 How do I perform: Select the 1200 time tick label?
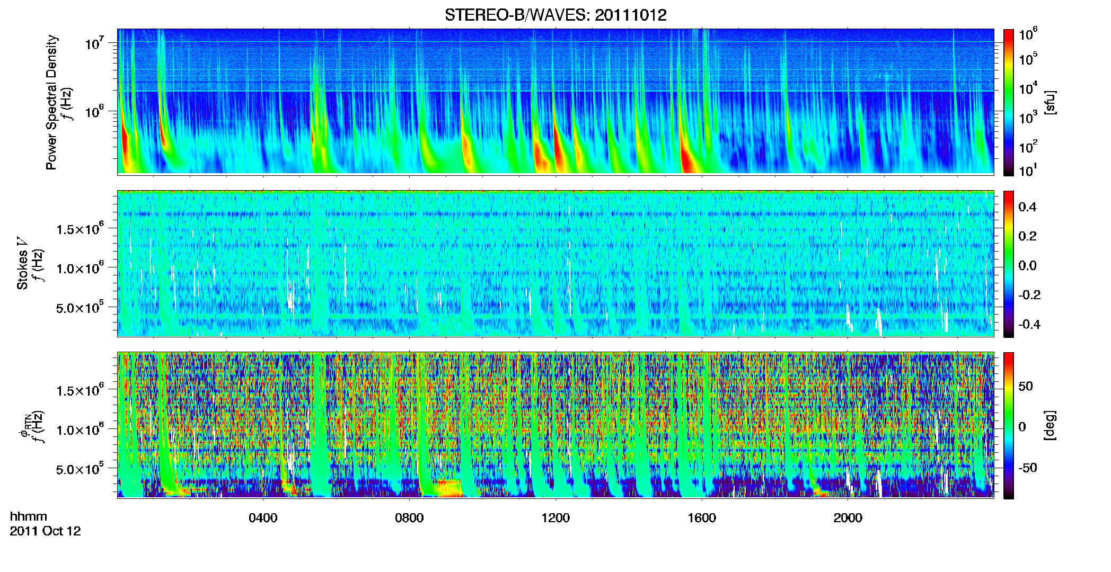click(555, 518)
